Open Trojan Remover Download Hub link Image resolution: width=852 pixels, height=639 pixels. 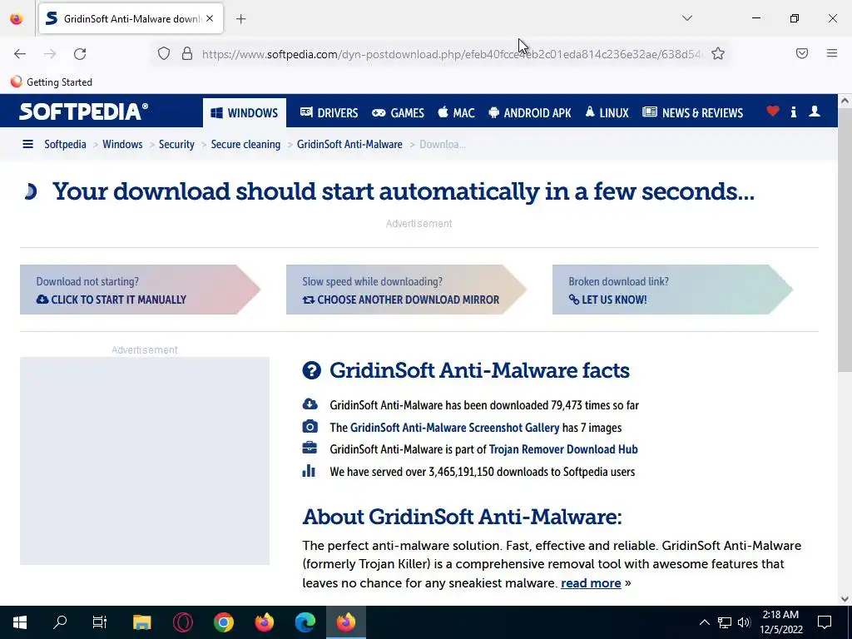(563, 449)
